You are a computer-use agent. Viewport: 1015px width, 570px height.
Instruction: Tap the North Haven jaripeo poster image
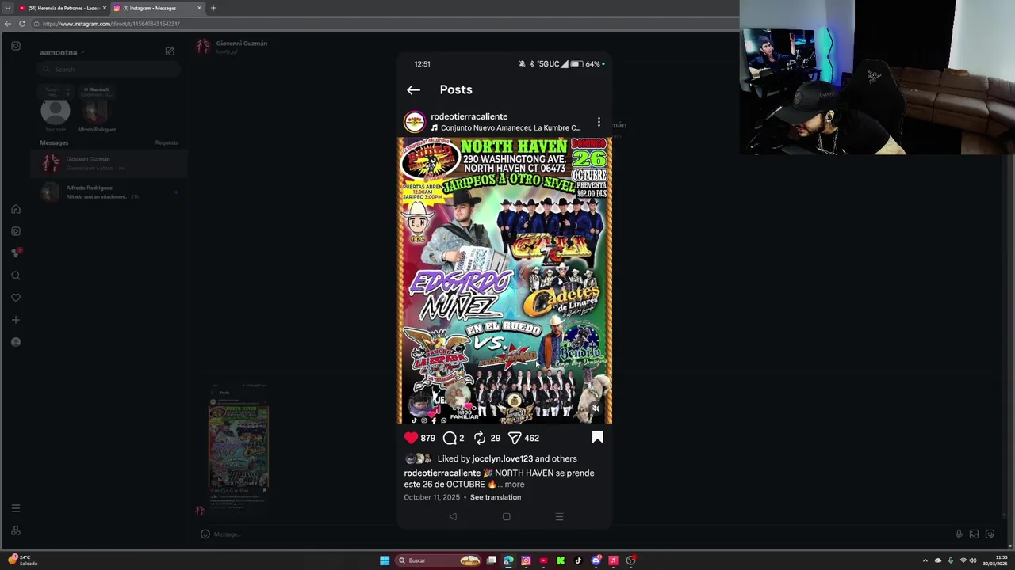pyautogui.click(x=504, y=281)
